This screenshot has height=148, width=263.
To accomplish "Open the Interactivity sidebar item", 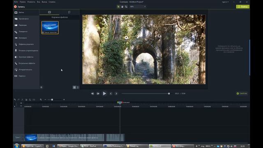I will coord(26,69).
